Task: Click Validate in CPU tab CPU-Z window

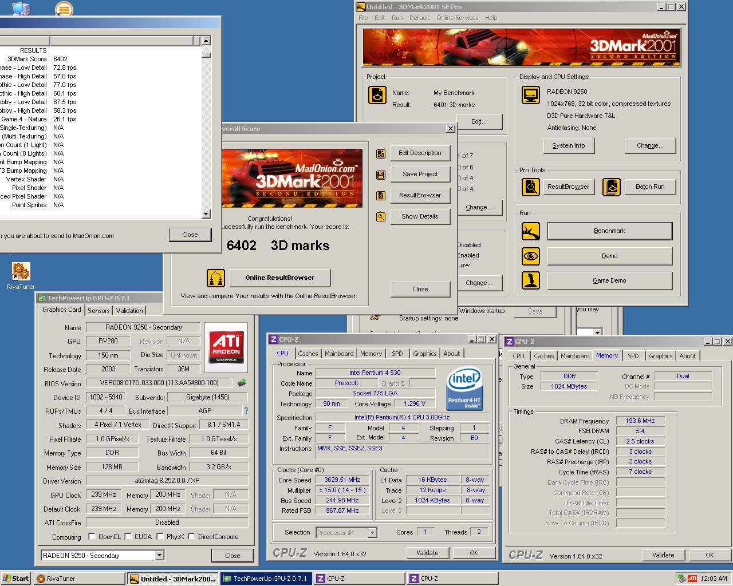Action: pos(427,553)
